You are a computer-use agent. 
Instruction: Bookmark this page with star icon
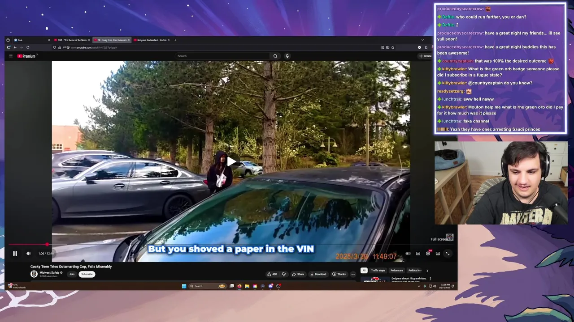coord(392,47)
